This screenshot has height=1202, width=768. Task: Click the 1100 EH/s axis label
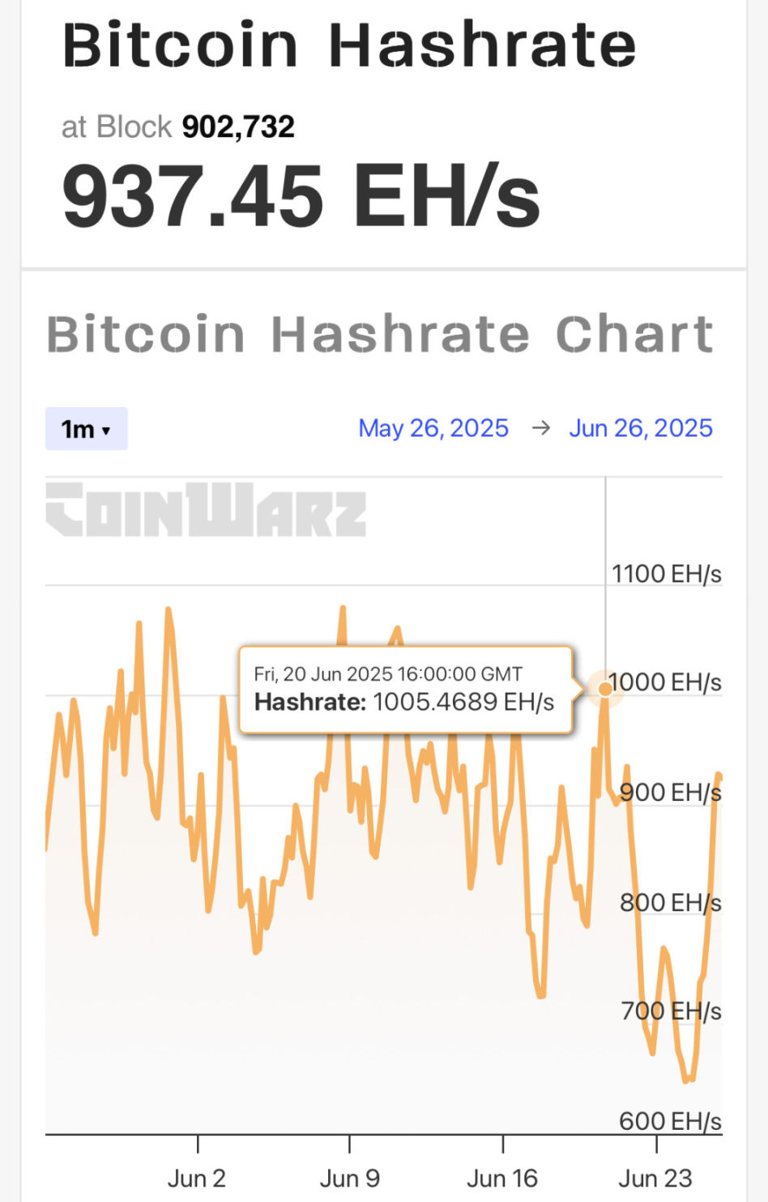[667, 574]
